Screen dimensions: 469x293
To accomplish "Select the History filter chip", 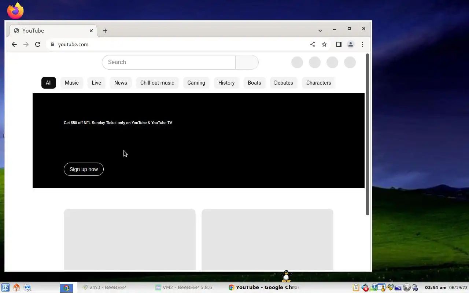I will point(226,83).
